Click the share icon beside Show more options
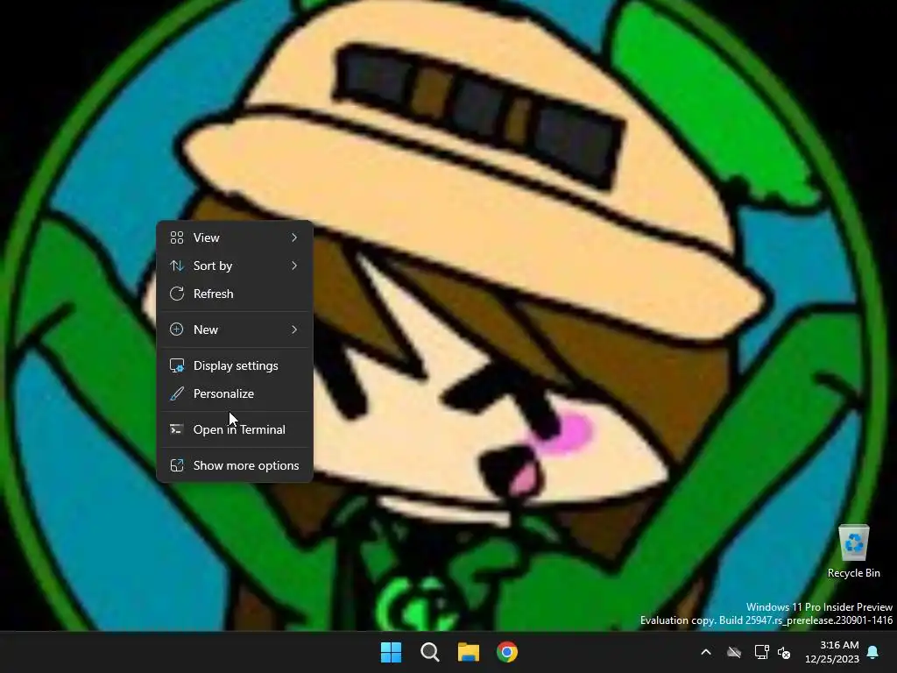Image resolution: width=897 pixels, height=673 pixels. coord(177,466)
